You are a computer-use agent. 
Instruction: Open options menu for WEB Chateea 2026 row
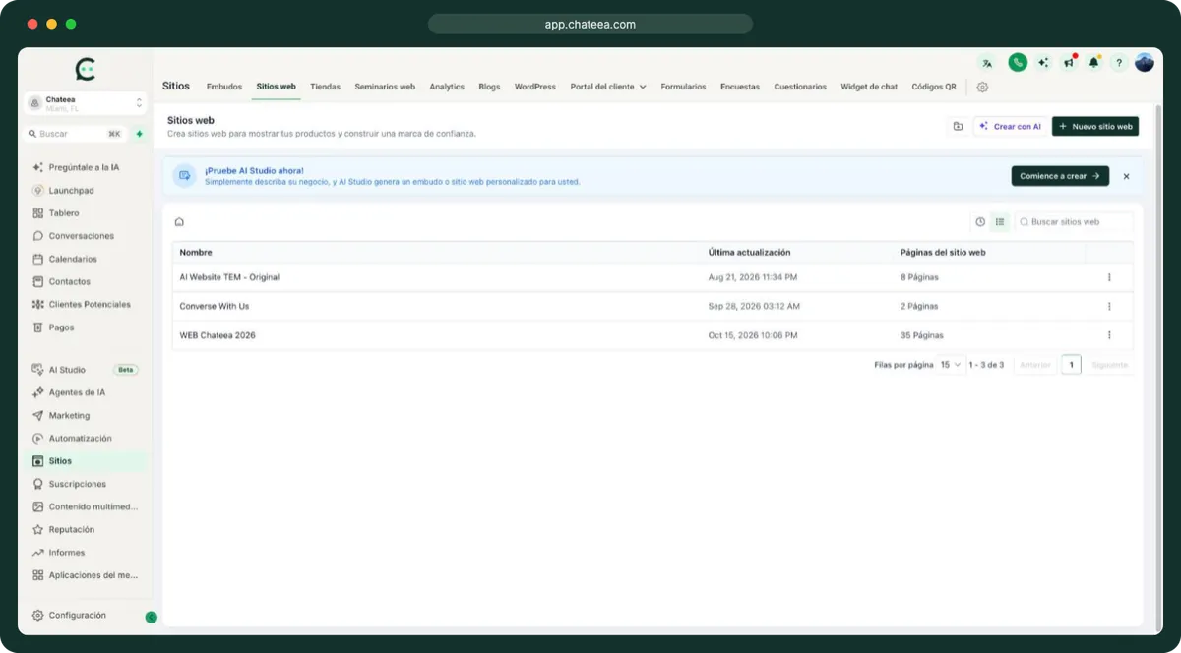1109,335
